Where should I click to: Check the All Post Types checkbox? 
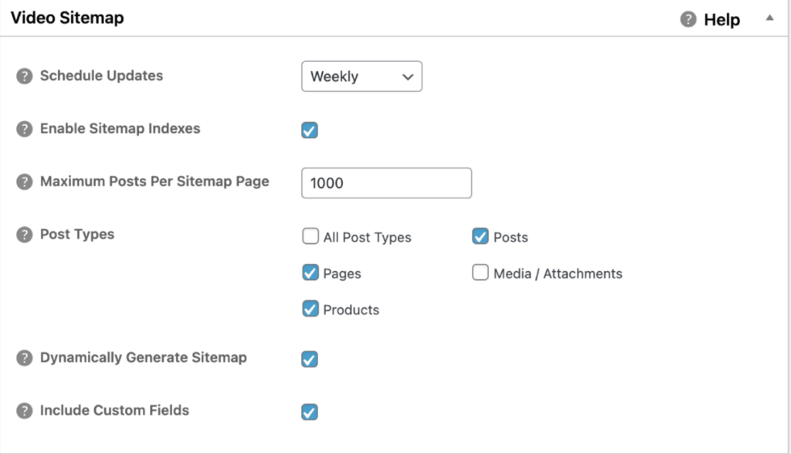pyautogui.click(x=311, y=236)
